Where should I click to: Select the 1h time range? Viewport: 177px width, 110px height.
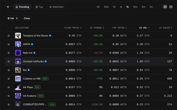coord(128,7)
